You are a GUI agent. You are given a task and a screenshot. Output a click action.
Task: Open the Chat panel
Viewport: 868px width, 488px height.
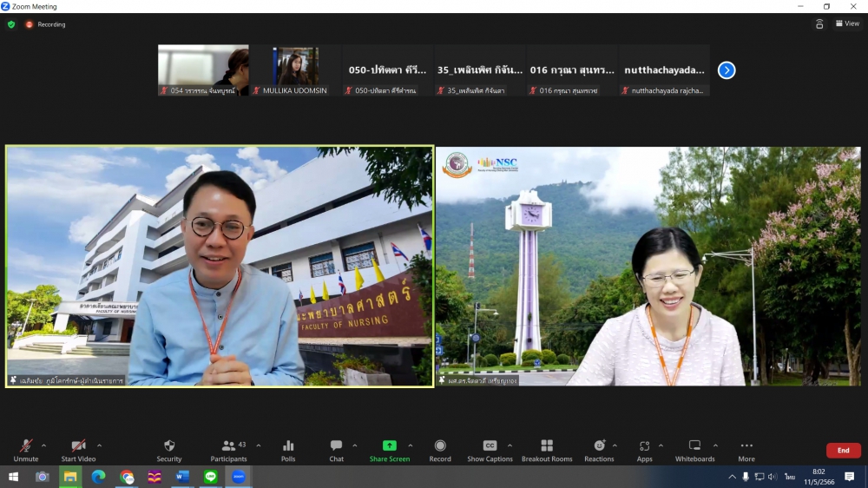[x=336, y=445]
